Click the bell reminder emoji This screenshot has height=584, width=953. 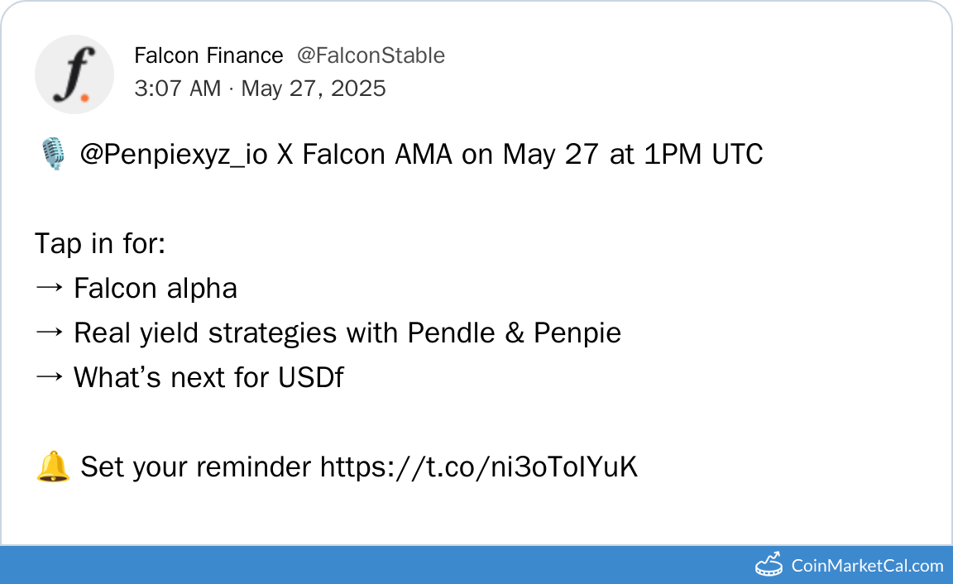tap(53, 467)
